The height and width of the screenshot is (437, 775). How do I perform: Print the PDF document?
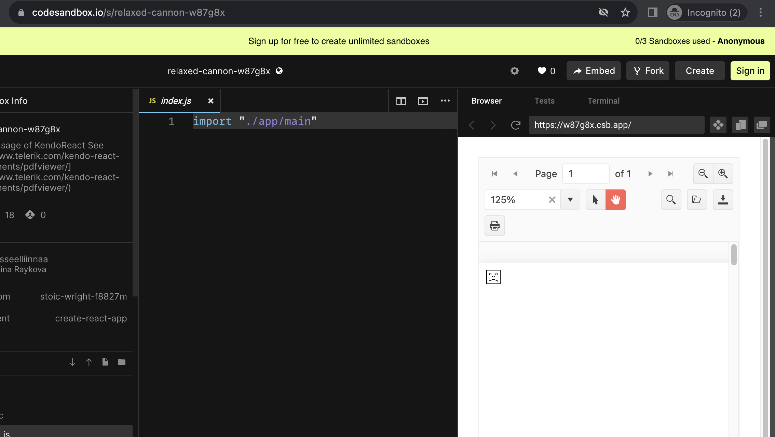tap(494, 226)
